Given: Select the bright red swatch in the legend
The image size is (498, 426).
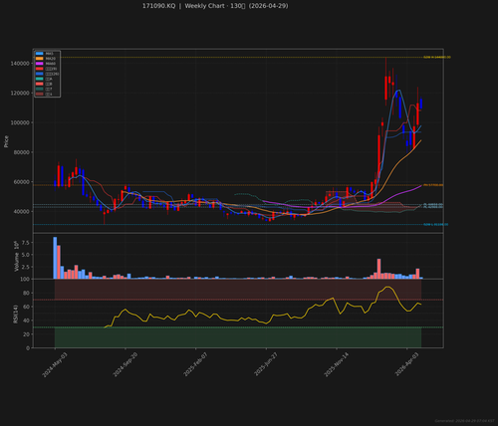Looking at the screenshot, I should coord(40,69).
